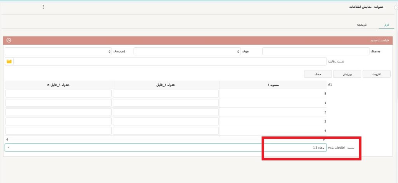The image size is (398, 183).
Task: Click into the Age field
Action: click(x=187, y=51)
